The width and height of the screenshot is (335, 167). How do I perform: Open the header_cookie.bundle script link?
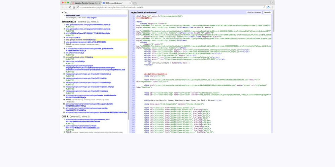(x=91, y=96)
